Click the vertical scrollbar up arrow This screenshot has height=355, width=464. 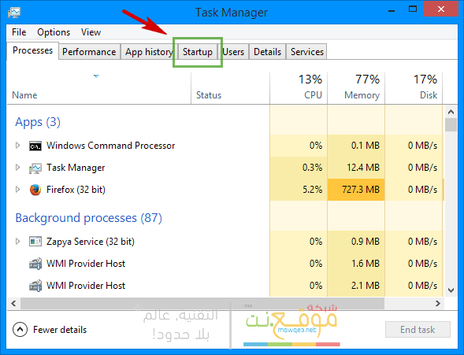click(451, 112)
